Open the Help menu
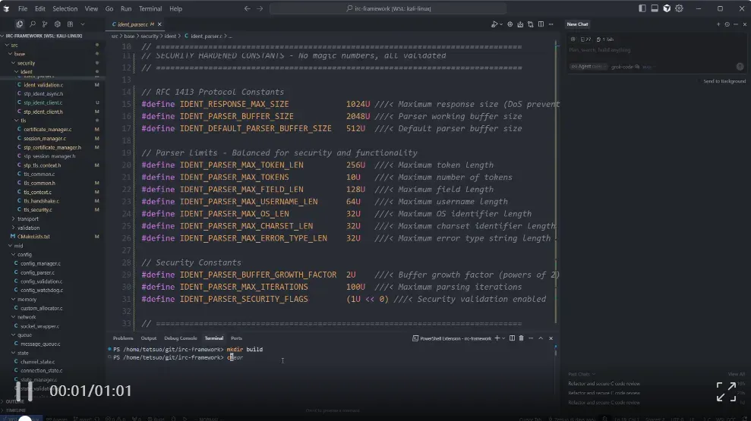 click(x=175, y=8)
